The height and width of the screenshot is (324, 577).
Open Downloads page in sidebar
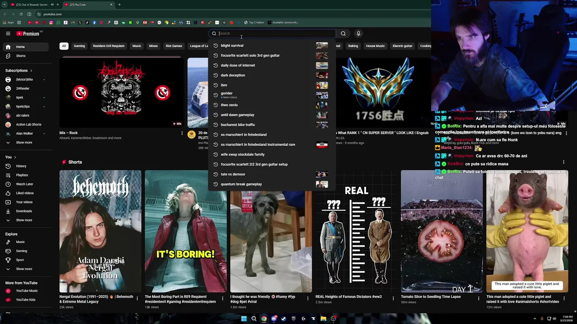point(26,211)
